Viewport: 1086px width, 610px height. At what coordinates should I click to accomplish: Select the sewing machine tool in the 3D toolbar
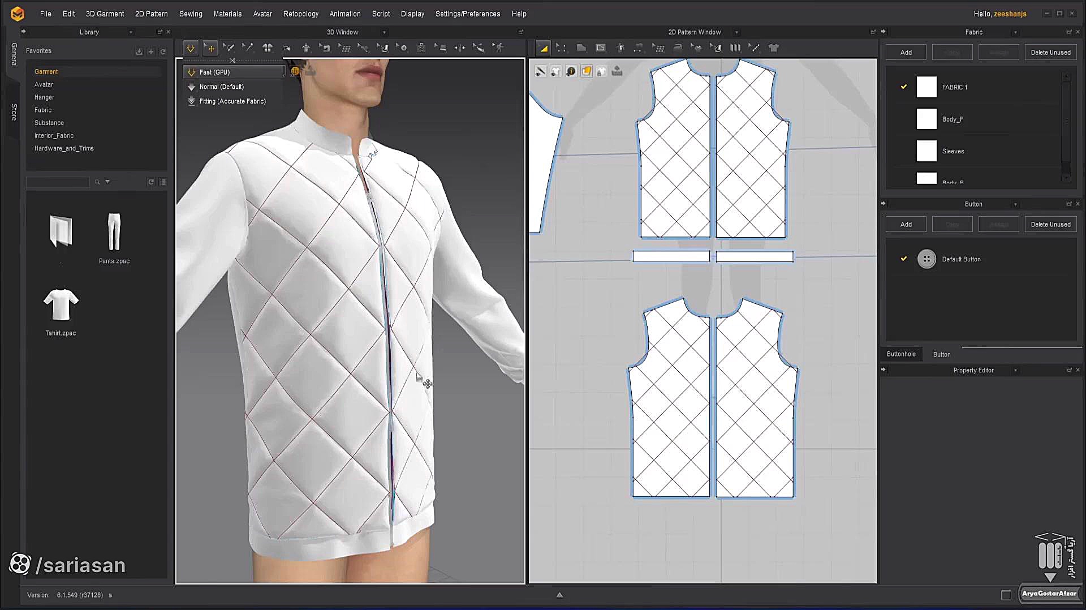point(325,48)
